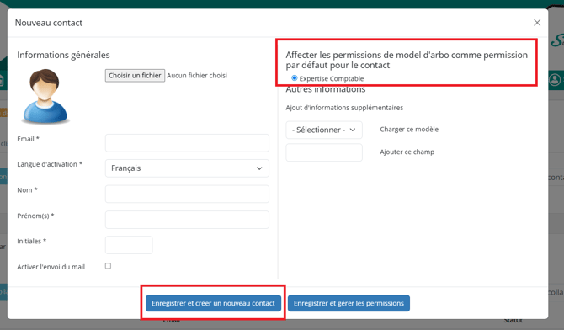Click the Expertise Comptable label text

pyautogui.click(x=332, y=78)
